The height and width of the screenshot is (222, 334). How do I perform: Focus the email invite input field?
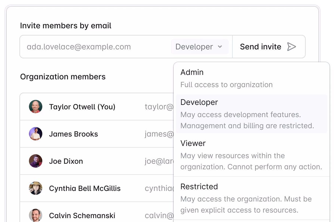tap(95, 47)
